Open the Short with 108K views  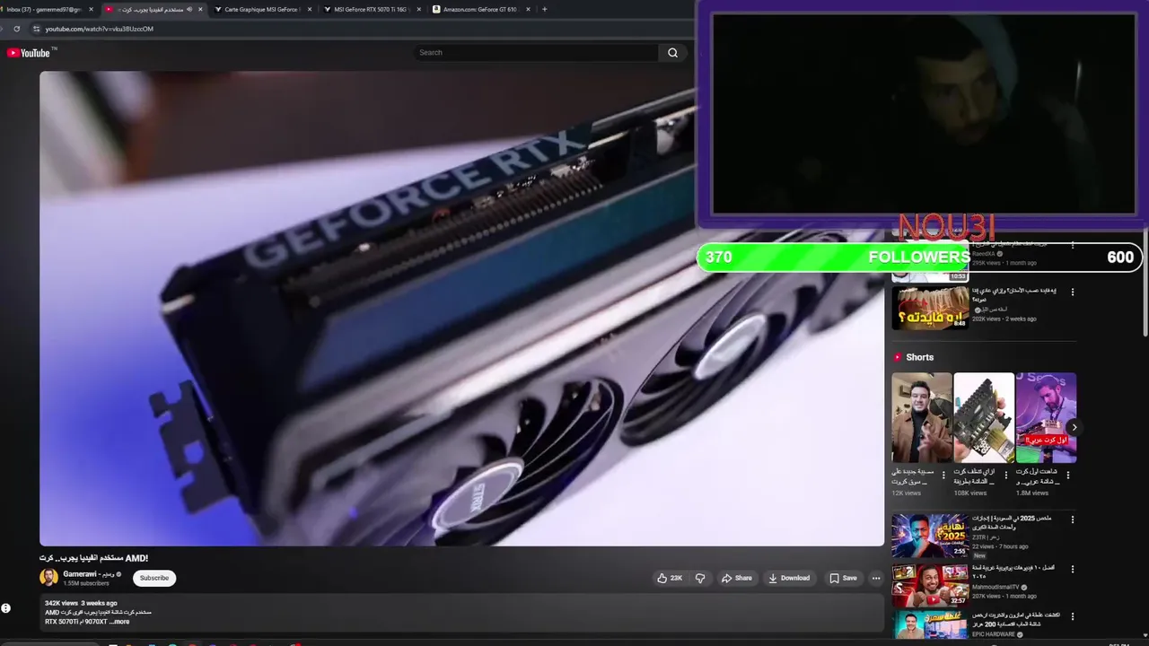point(984,417)
